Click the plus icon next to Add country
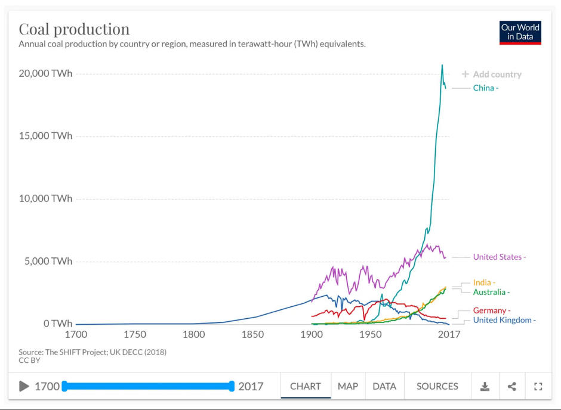The width and height of the screenshot is (561, 410). click(465, 74)
